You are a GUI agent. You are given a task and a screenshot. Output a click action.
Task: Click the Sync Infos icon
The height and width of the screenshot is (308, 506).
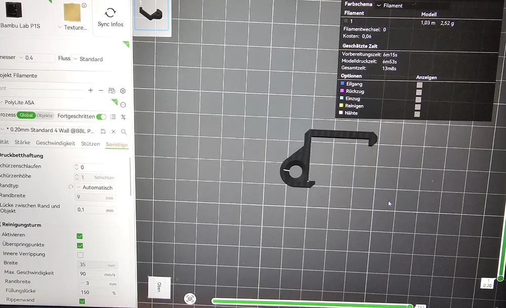[x=110, y=13]
